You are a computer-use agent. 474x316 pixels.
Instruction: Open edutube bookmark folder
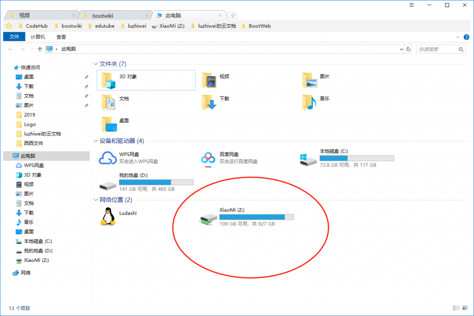point(101,26)
